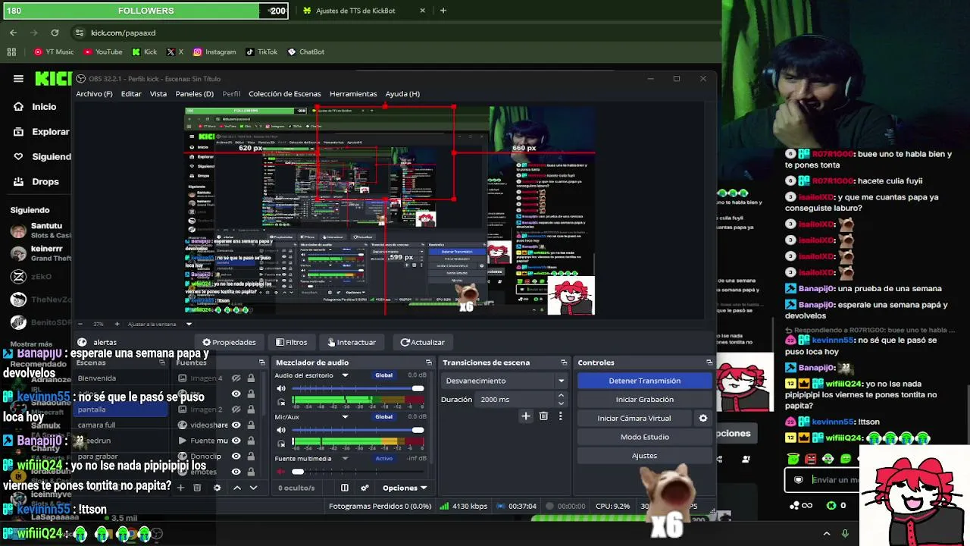Open the Instagram bookmark
This screenshot has height=546, width=970.
pyautogui.click(x=214, y=52)
